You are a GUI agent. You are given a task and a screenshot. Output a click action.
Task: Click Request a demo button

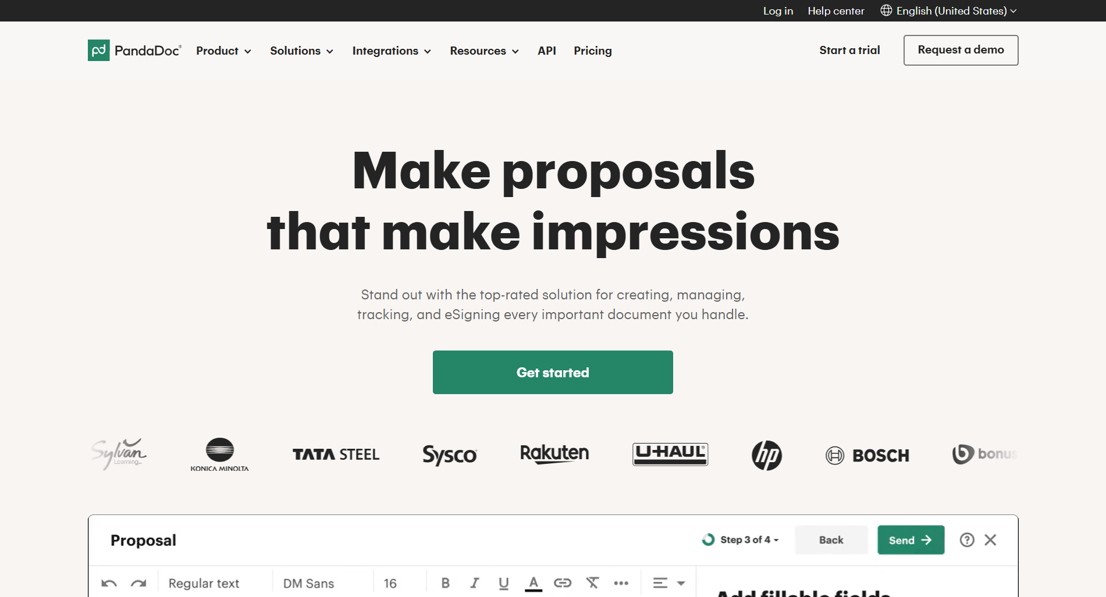[960, 50]
